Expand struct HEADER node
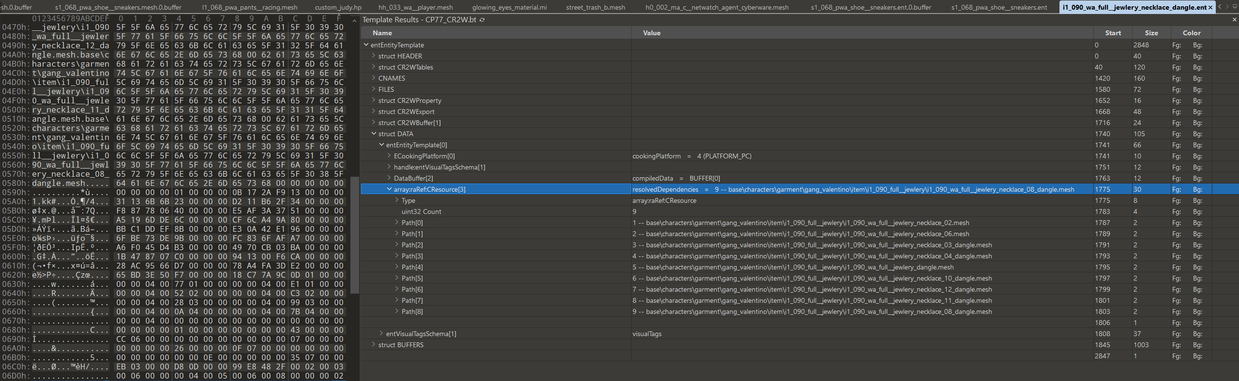 coord(374,56)
